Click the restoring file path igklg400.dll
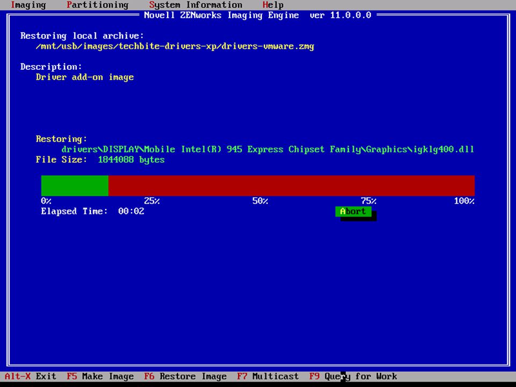Viewport: 516px width, 387px height. pos(268,149)
